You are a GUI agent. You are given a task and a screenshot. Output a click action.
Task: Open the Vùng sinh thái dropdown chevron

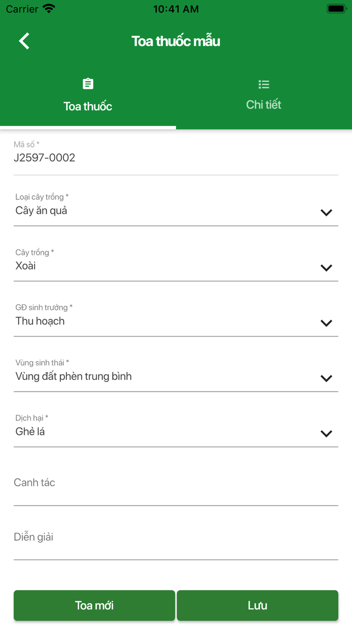326,378
